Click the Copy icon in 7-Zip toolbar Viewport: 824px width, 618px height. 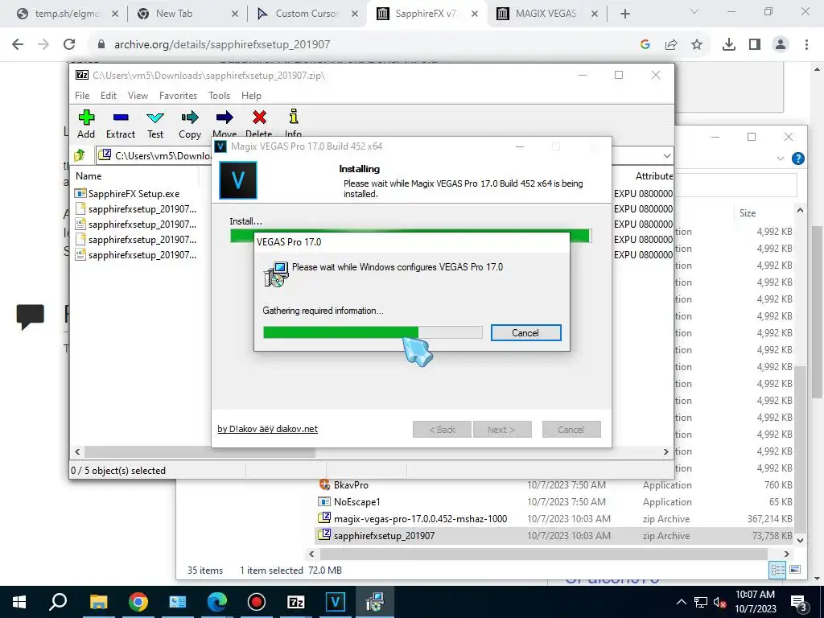click(x=190, y=117)
